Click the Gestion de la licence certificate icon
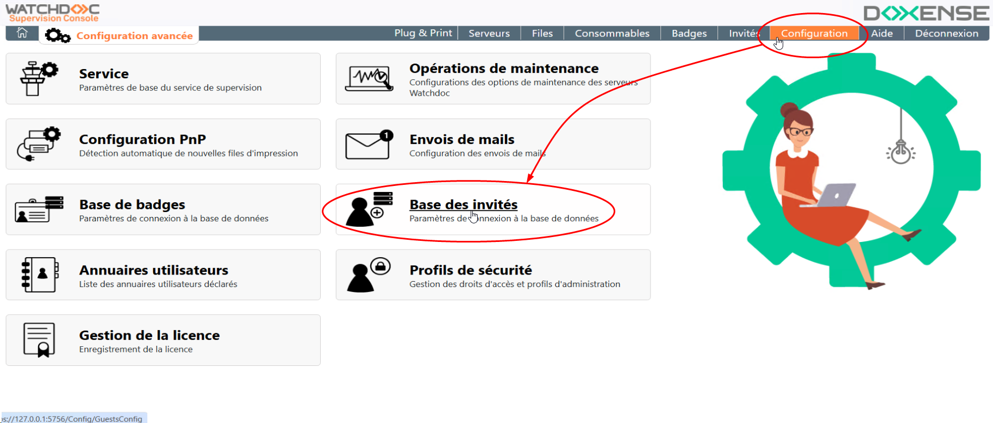993x423 pixels. (39, 340)
